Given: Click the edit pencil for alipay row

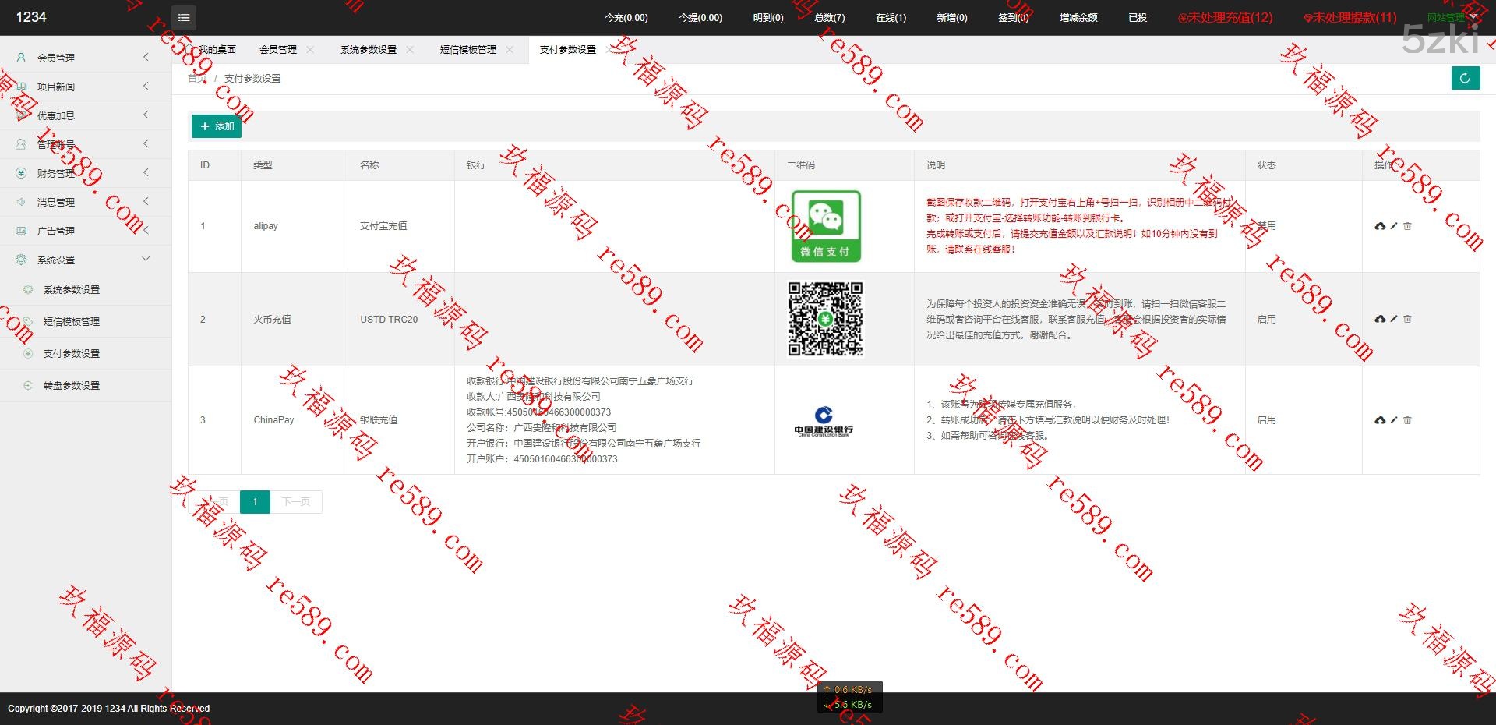Looking at the screenshot, I should pyautogui.click(x=1394, y=226).
